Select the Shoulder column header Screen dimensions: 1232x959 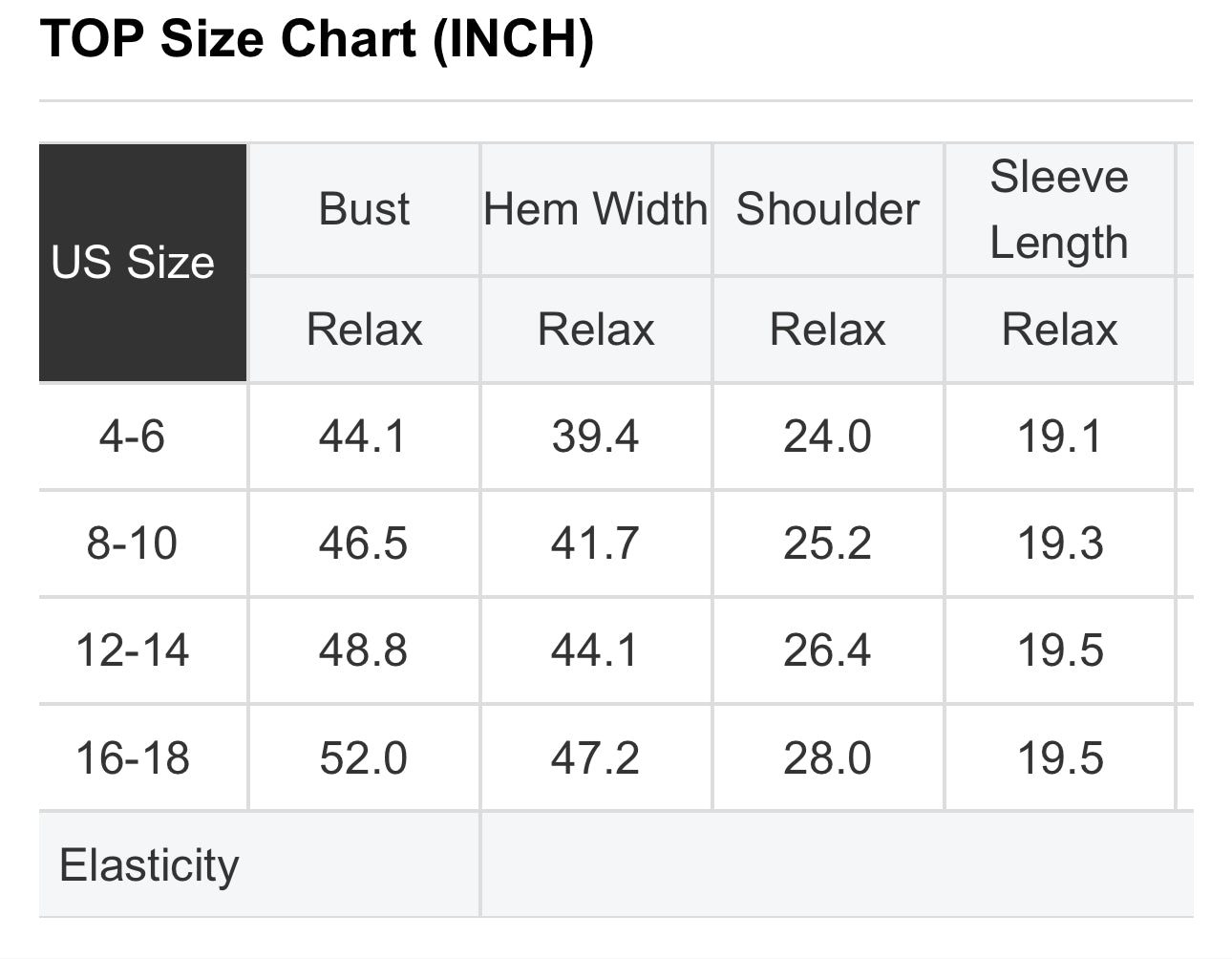pyautogui.click(x=828, y=209)
